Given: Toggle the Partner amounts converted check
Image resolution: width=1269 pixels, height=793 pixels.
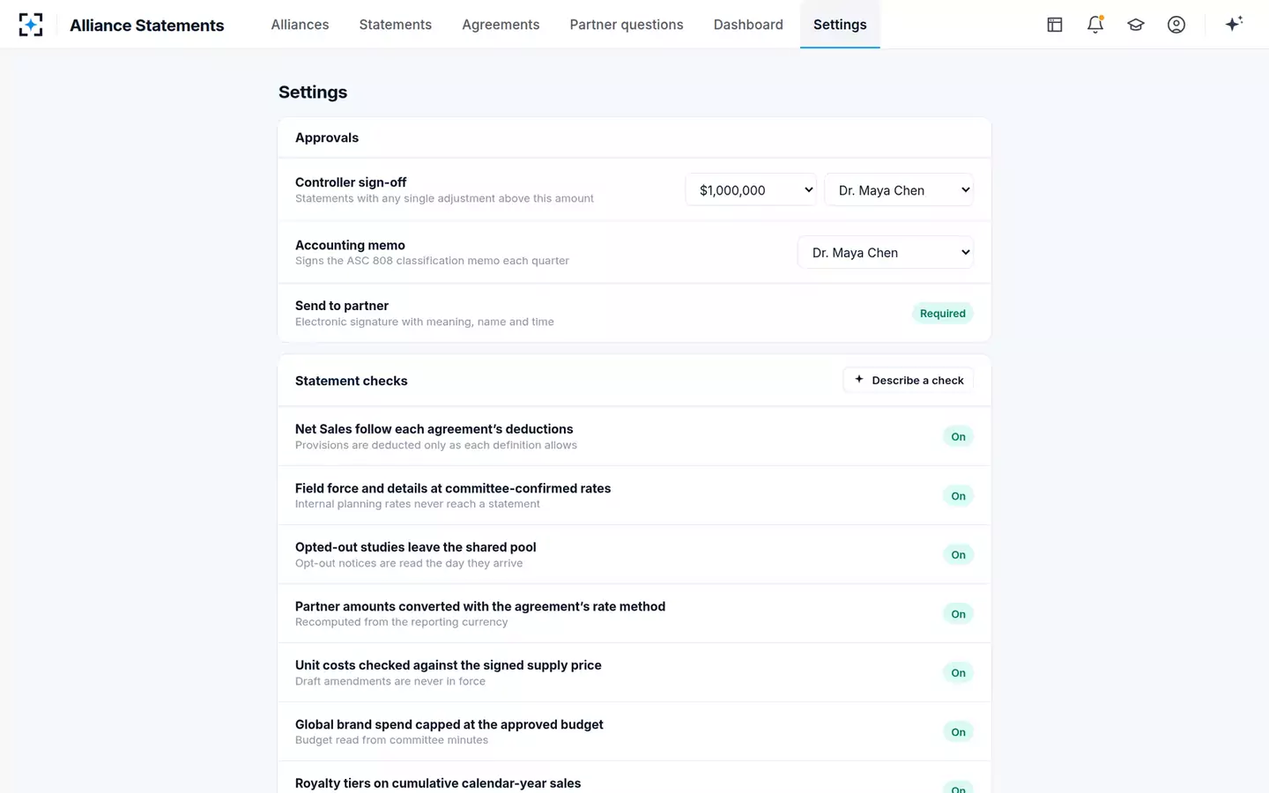Looking at the screenshot, I should (958, 614).
